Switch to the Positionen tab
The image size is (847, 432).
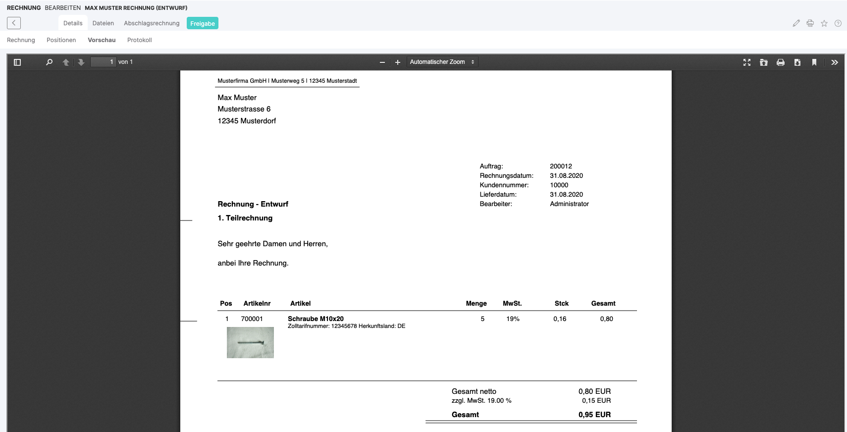coord(61,40)
